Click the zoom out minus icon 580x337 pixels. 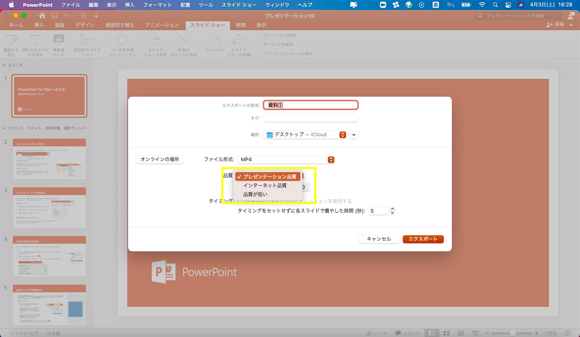coord(488,333)
